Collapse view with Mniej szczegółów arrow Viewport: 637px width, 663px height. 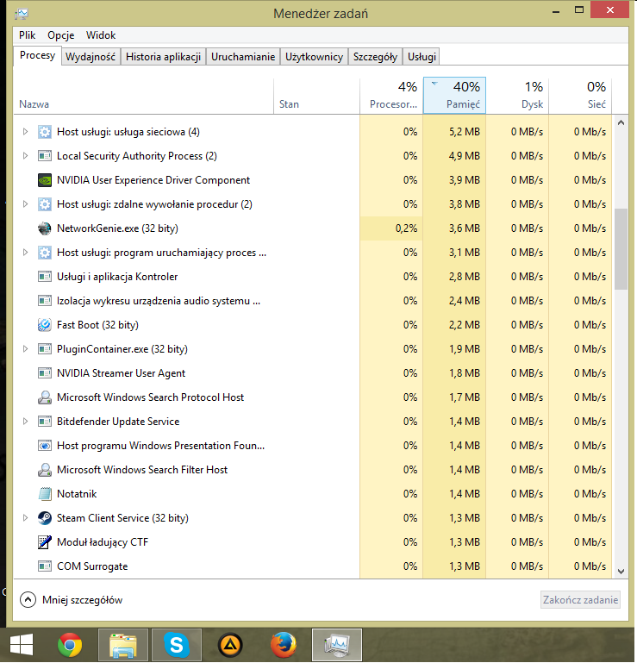[x=28, y=599]
